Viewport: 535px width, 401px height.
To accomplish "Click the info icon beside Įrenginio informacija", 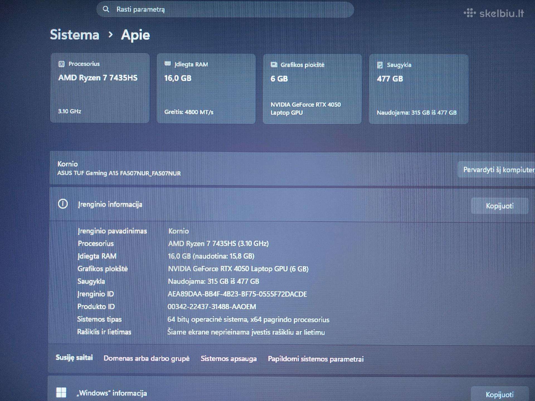I will coord(63,204).
